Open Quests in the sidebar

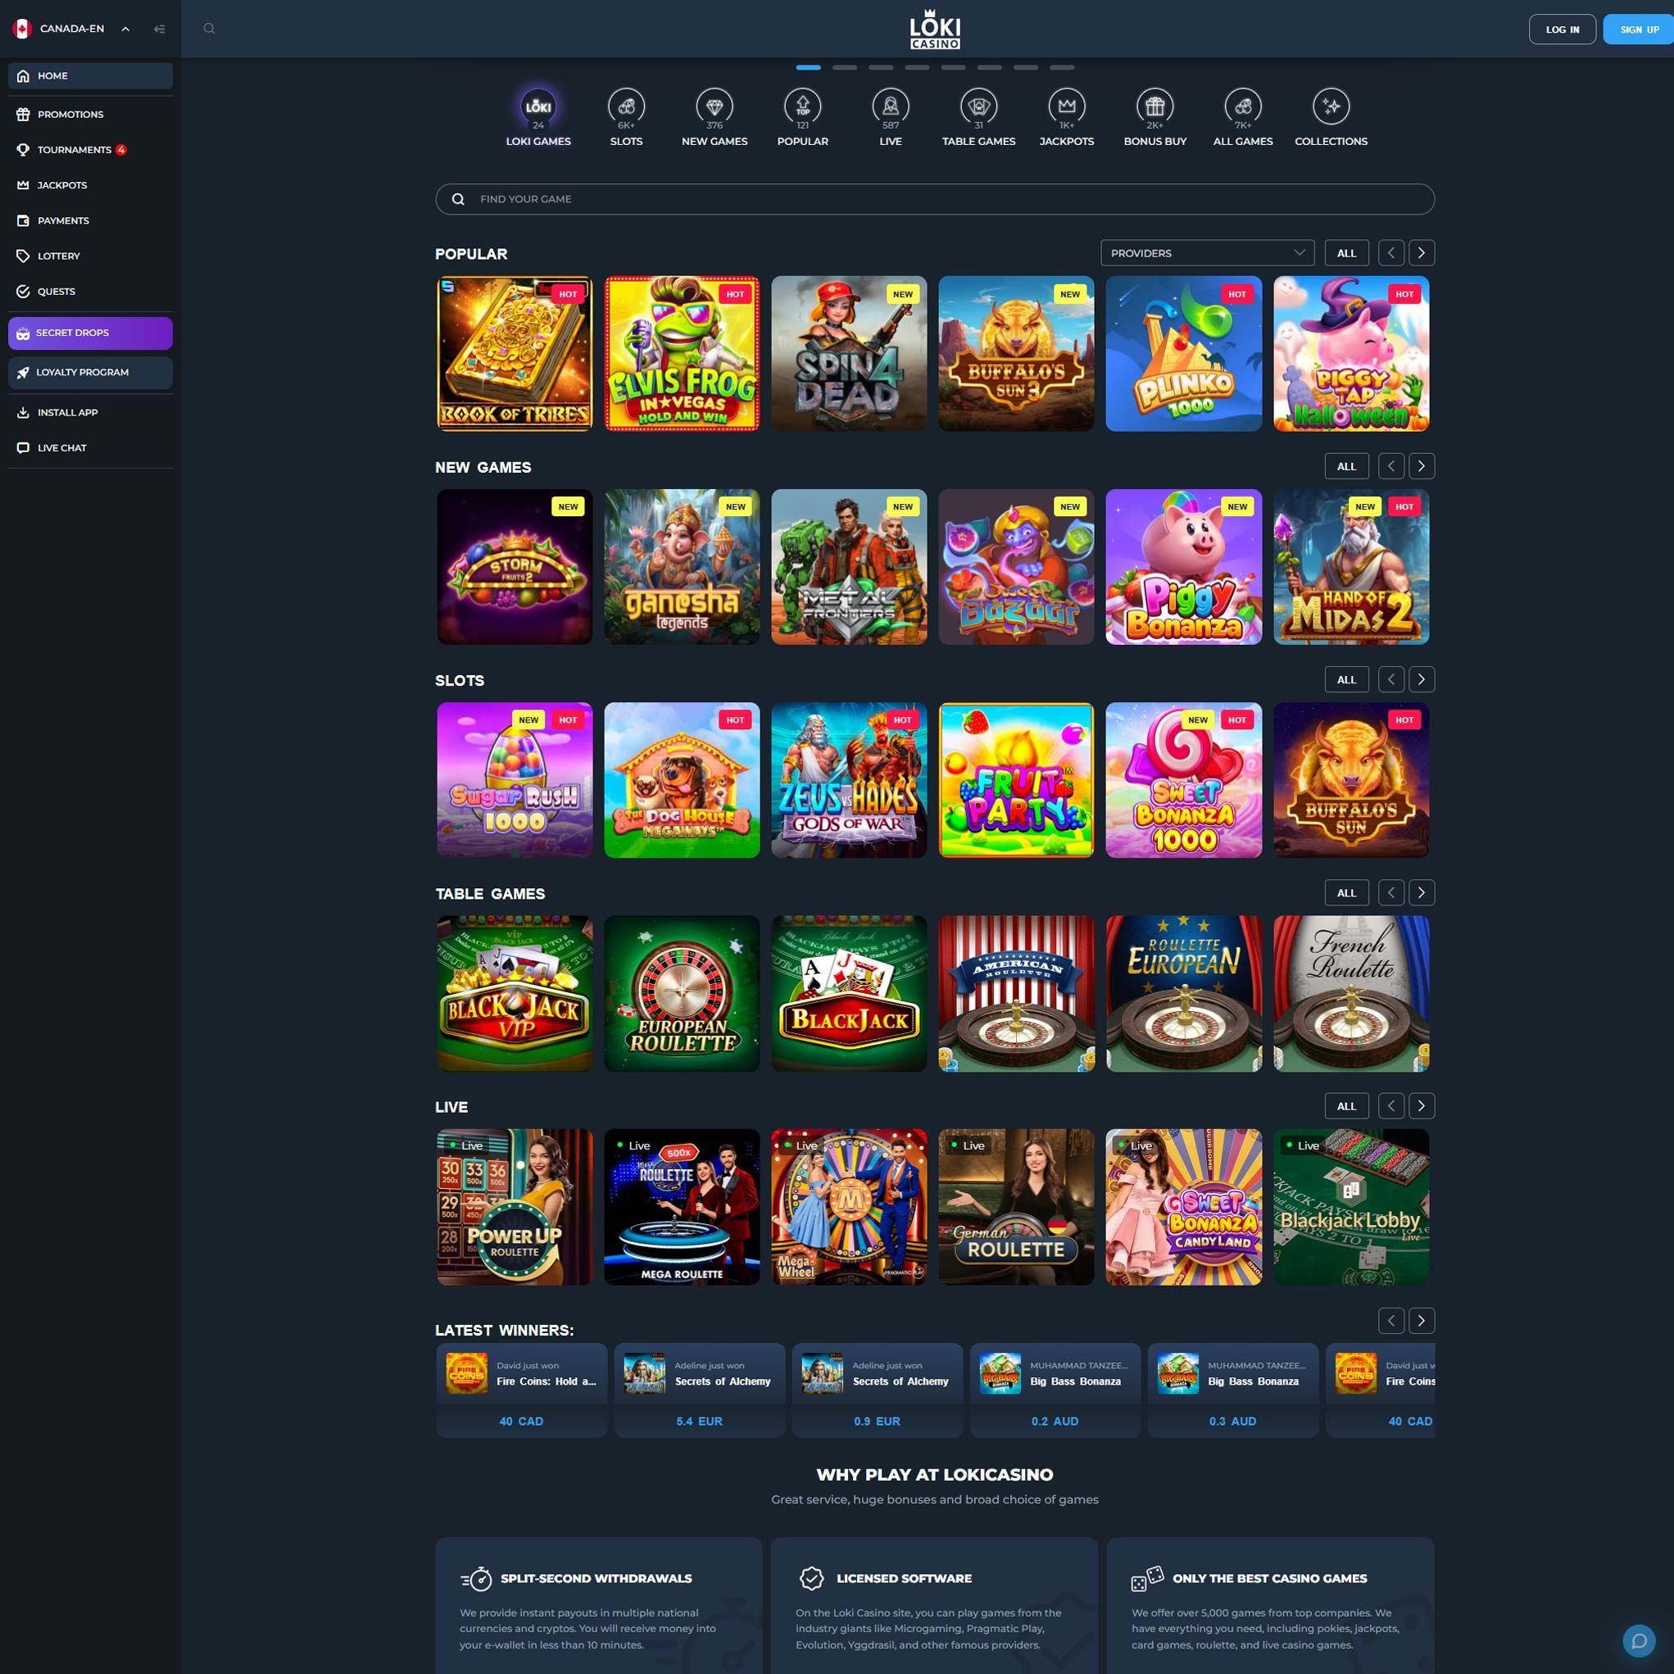[x=90, y=292]
